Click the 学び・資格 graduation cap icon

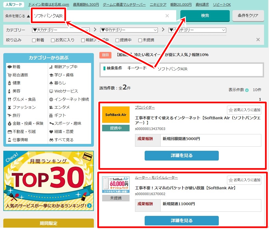[x=51, y=75]
